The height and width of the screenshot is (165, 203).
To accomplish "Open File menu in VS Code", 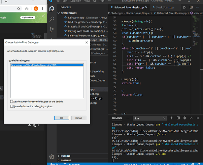I will pos(57,1).
